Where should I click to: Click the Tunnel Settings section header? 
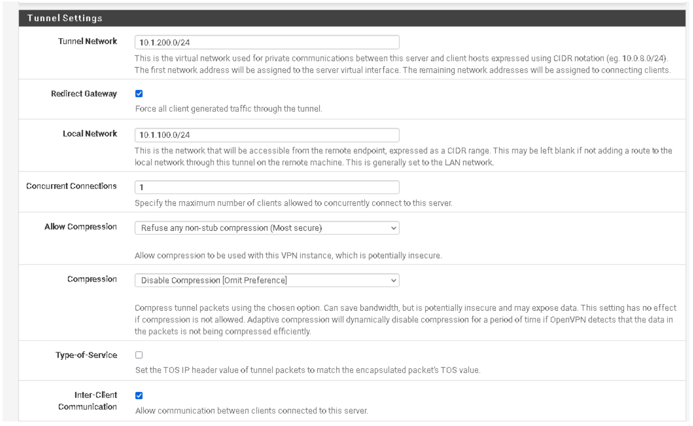click(x=65, y=18)
